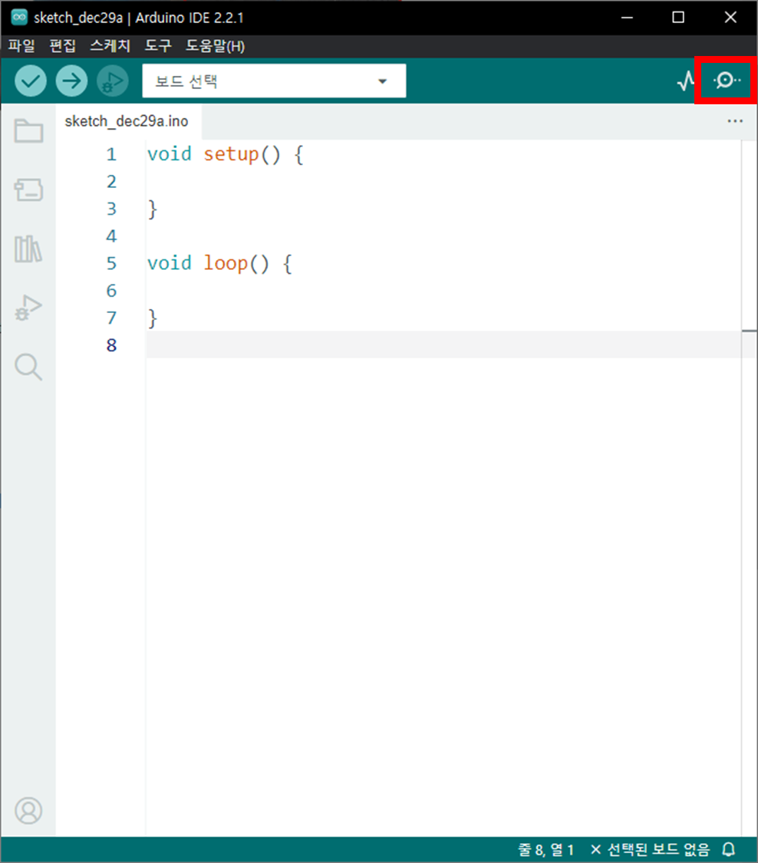Show the Boards Manager sidebar panel
Screen dimensions: 758x863
point(28,190)
